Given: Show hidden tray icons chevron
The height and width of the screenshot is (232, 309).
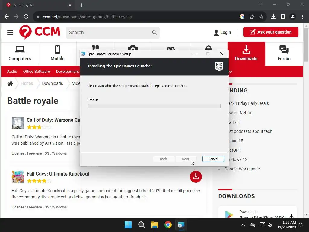Looking at the screenshot, I should click(243, 225).
